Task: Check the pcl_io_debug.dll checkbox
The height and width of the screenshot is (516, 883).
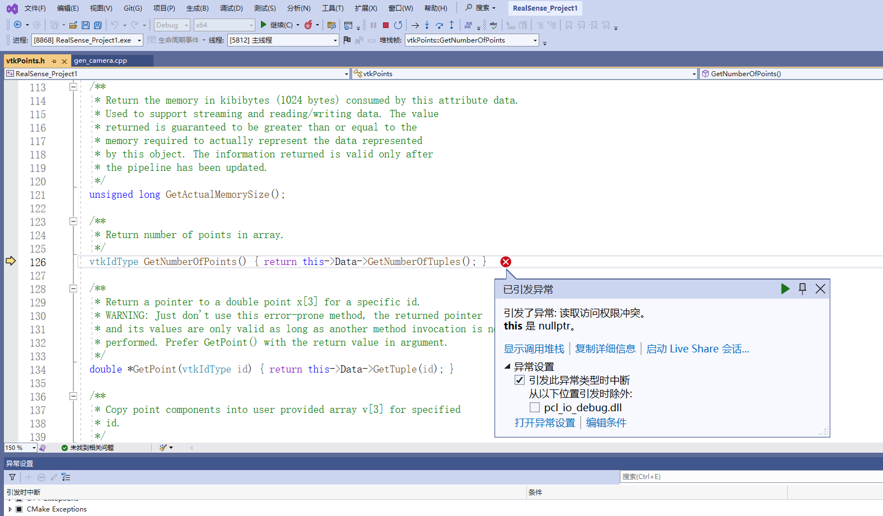Action: 535,407
